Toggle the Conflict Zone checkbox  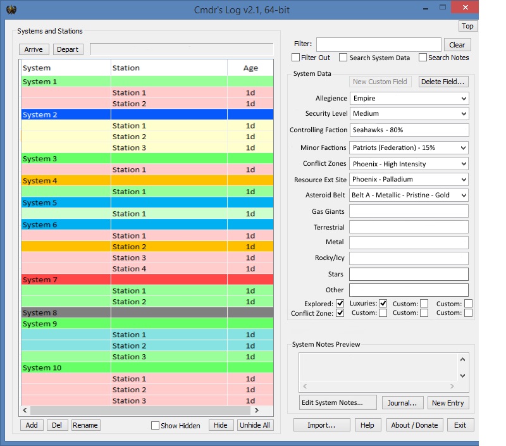pos(340,313)
